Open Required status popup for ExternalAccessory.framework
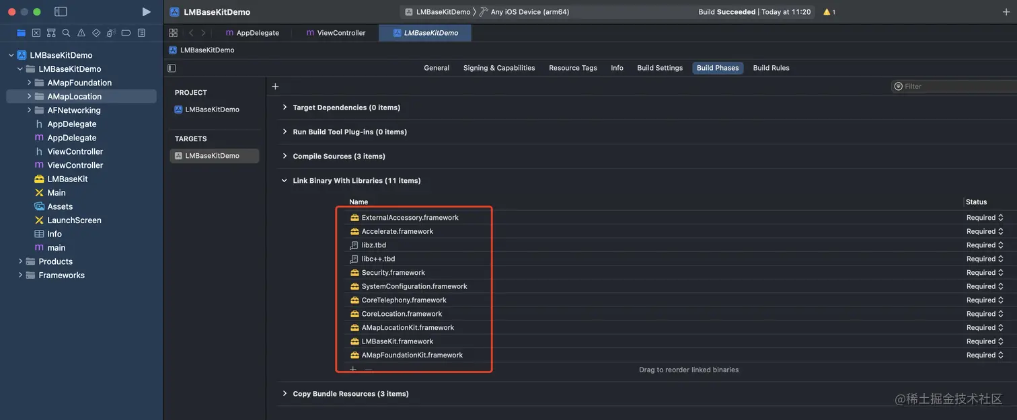 tap(985, 218)
